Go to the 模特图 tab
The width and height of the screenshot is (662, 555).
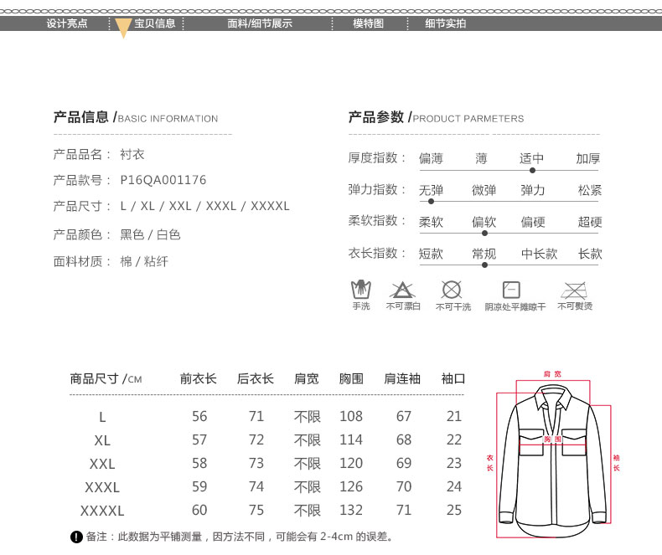click(x=368, y=23)
